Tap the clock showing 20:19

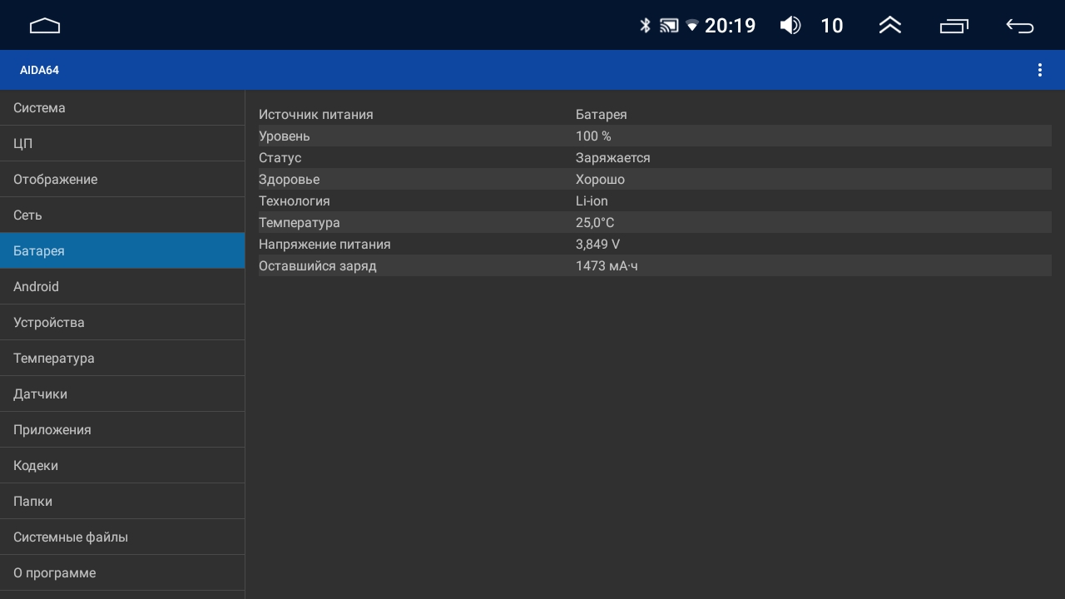tap(731, 26)
